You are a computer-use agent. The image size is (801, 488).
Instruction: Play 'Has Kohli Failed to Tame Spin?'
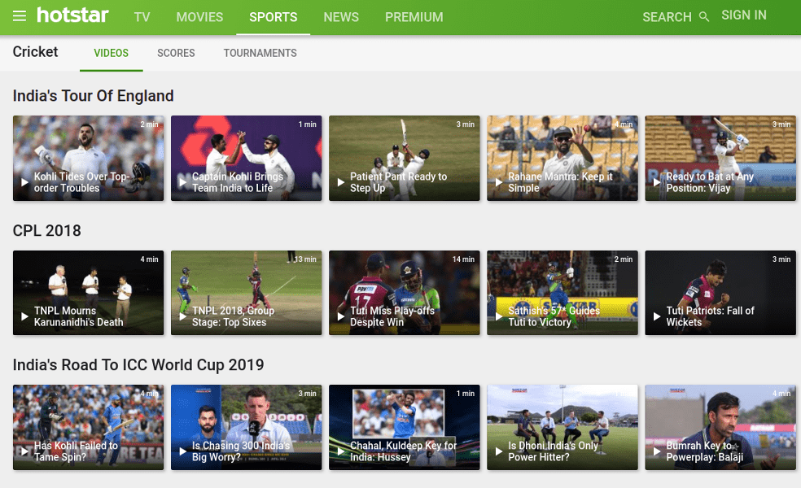89,427
